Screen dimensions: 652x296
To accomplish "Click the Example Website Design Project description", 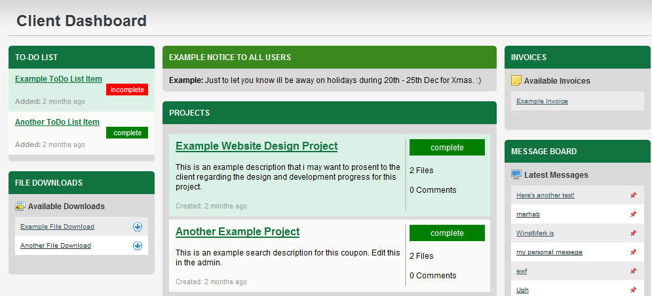I will 288,177.
